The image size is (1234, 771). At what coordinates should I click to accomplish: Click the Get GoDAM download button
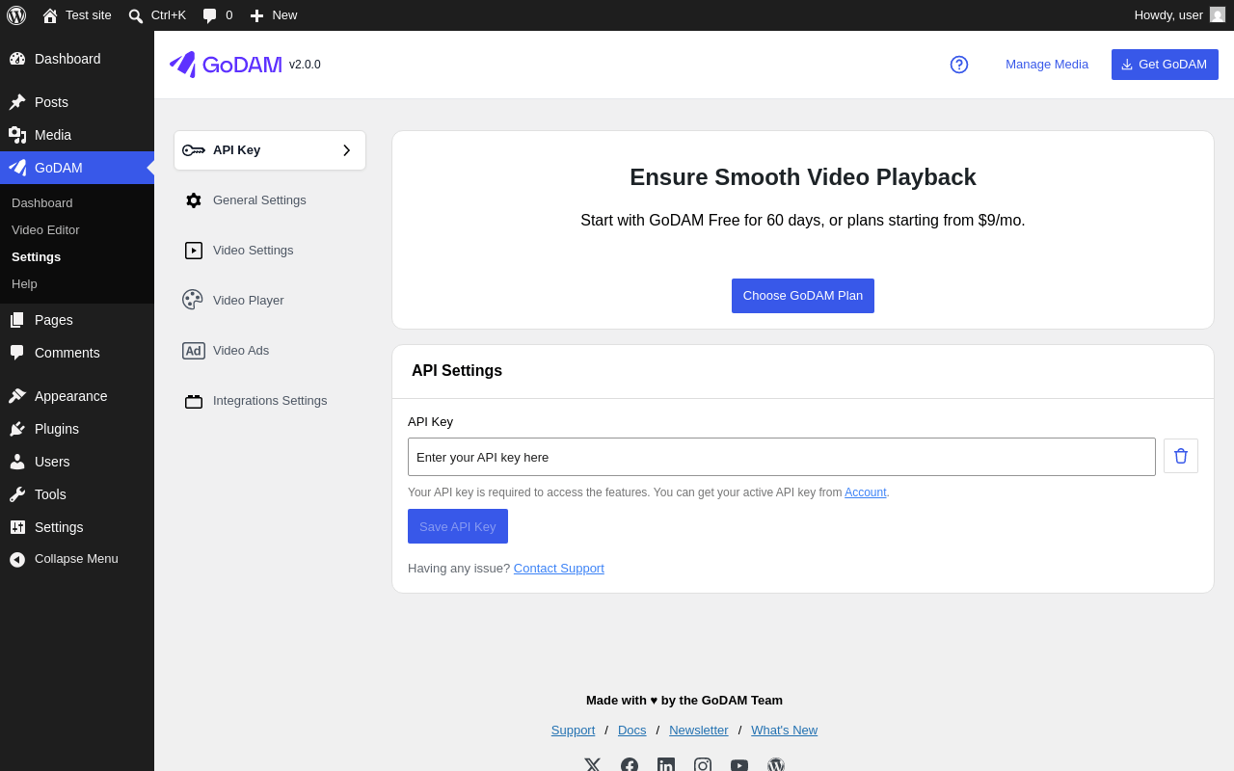click(1165, 65)
